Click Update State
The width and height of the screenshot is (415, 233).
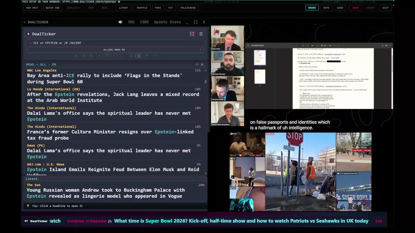pyautogui.click(x=167, y=22)
